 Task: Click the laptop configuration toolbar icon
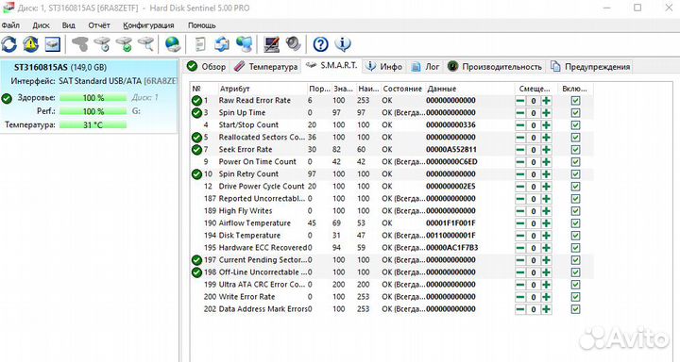tap(271, 44)
